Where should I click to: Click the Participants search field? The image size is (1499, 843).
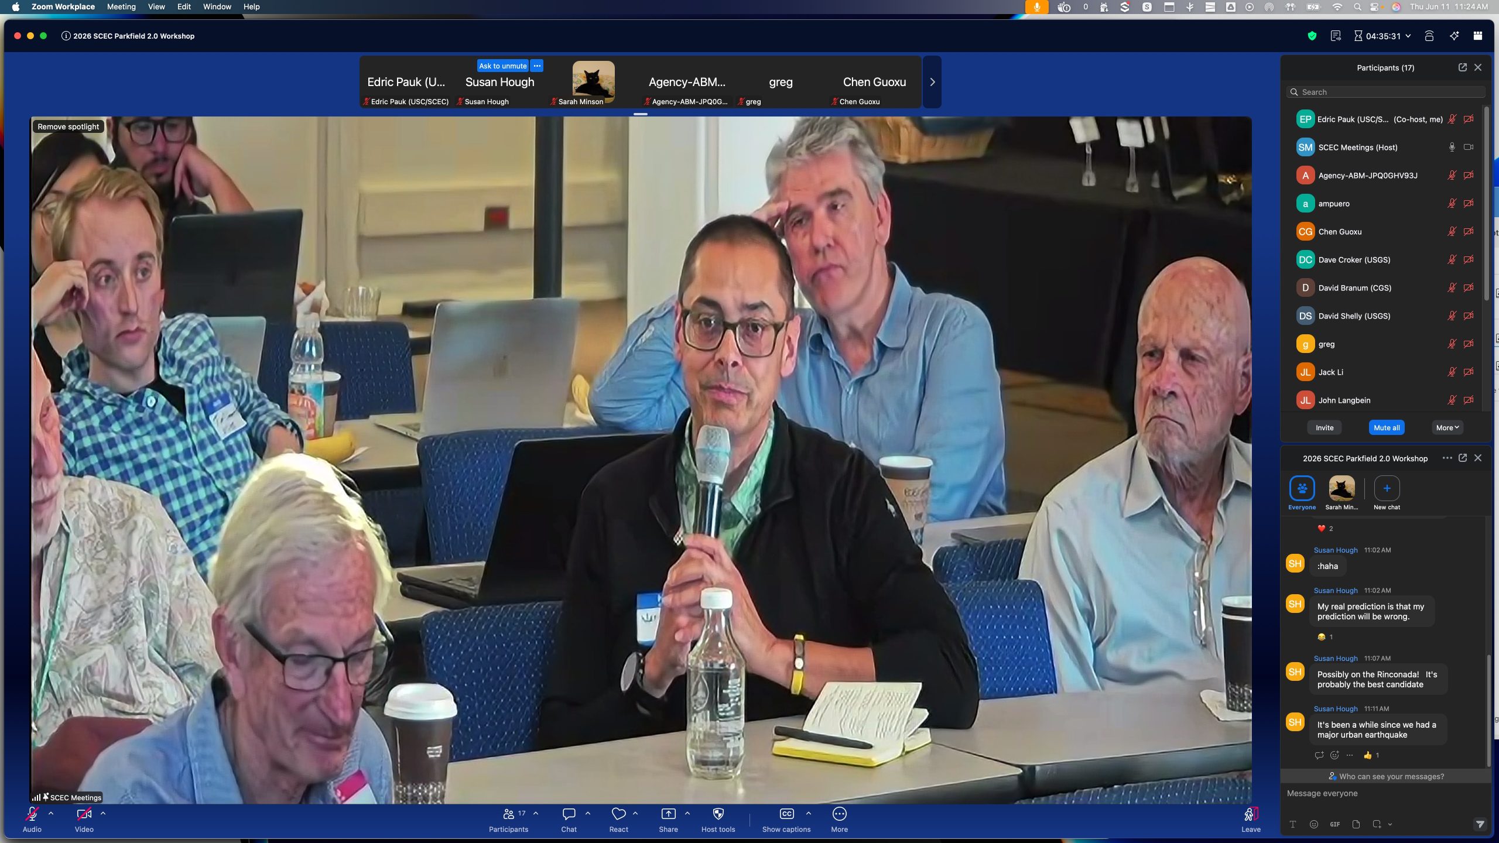pyautogui.click(x=1385, y=92)
